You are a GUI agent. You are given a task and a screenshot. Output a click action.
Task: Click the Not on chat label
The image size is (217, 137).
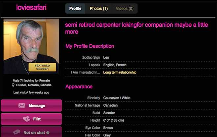[34, 132]
